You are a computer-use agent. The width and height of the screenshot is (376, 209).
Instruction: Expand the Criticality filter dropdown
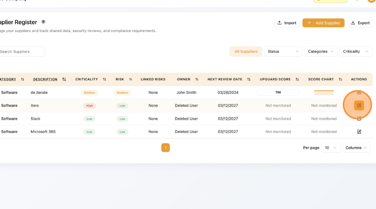coord(356,52)
